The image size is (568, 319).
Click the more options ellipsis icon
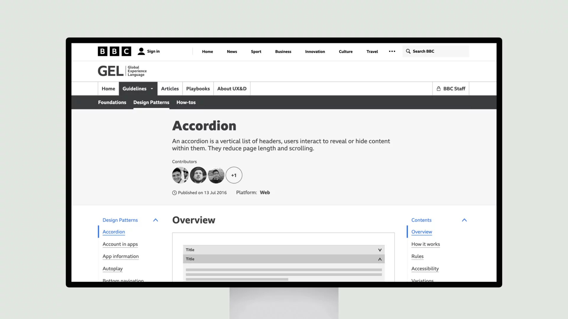point(392,51)
